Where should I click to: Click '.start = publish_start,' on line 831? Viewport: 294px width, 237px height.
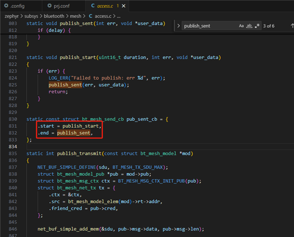(70, 126)
